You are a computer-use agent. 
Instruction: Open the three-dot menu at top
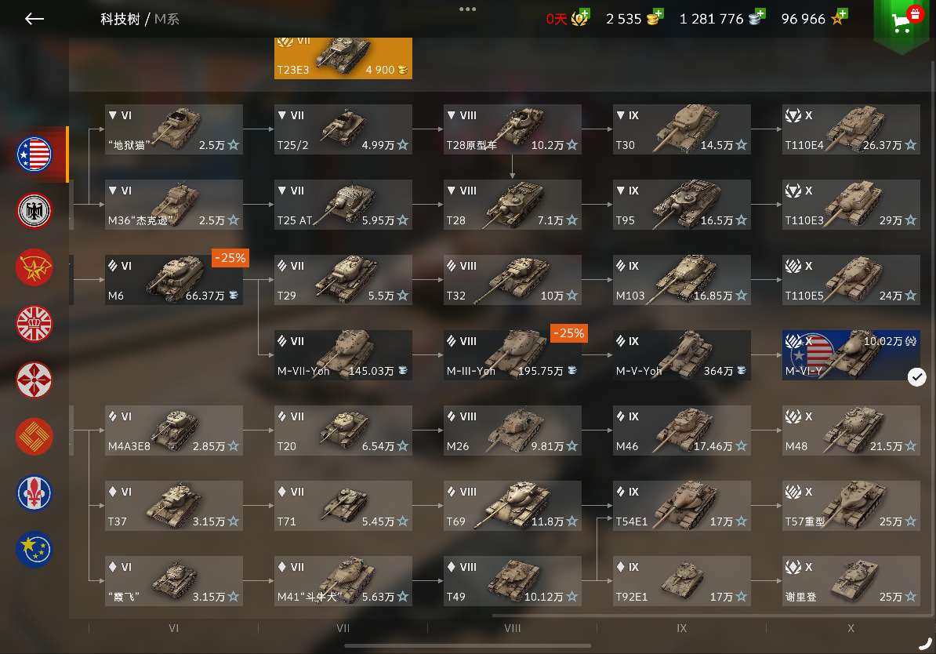pyautogui.click(x=467, y=9)
